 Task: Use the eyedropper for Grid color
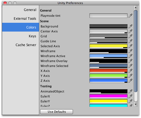click(x=130, y=36)
